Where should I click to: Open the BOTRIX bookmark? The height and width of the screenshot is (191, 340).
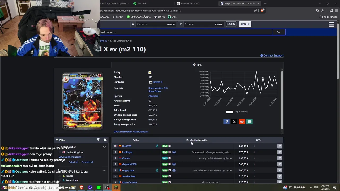point(159,17)
